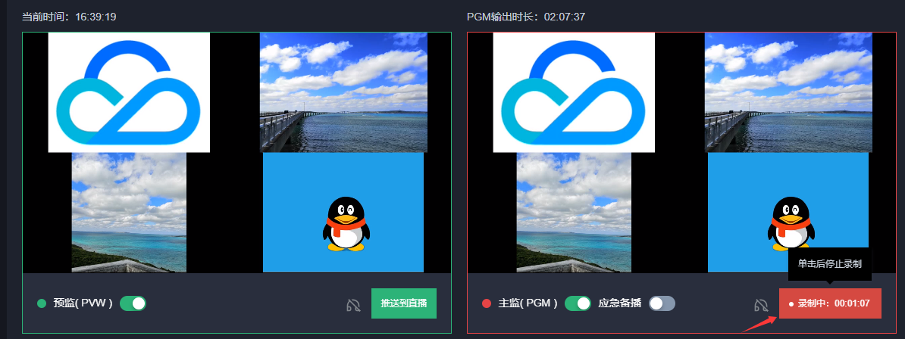905x339 pixels.
Task: Click the 主监( PGM ) label
Action: point(528,303)
